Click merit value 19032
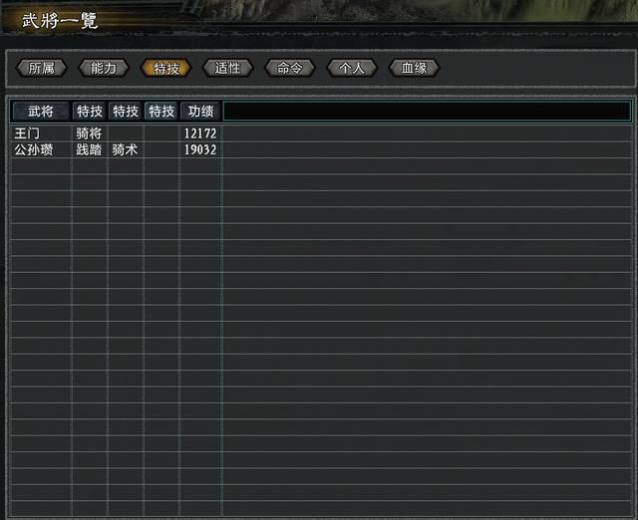Viewport: 638px width, 520px height. point(200,149)
